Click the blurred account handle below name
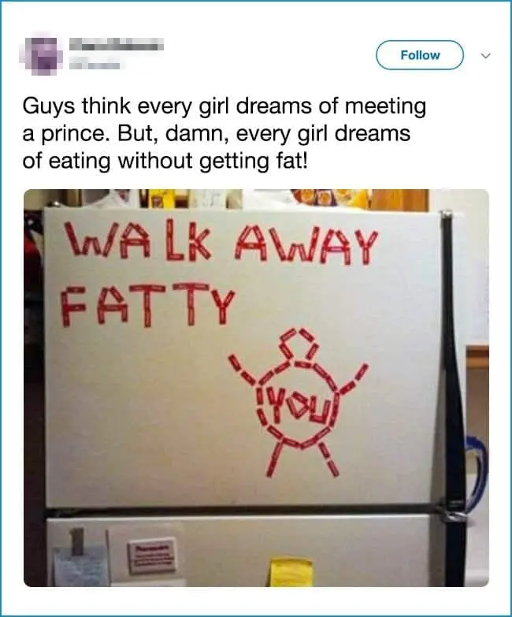Viewport: 512px width, 617px height. coord(95,65)
